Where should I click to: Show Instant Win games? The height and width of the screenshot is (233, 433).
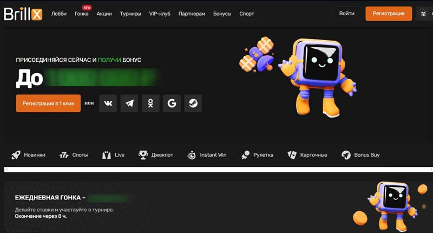(x=207, y=155)
